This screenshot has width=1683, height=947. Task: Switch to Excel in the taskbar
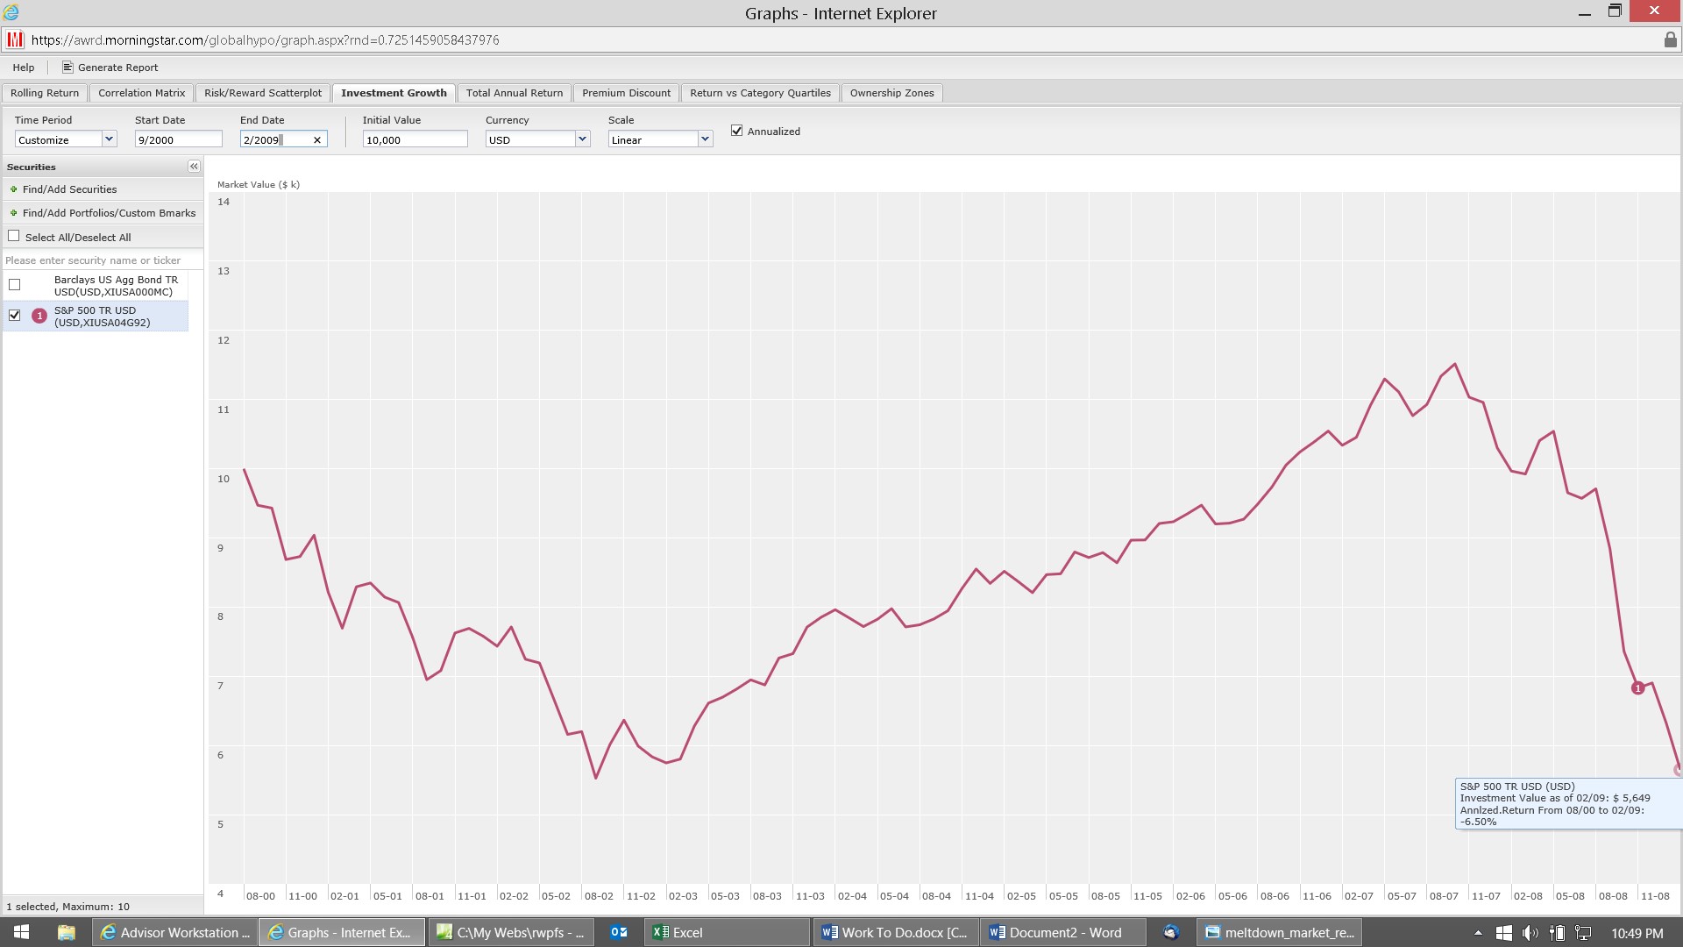728,932
